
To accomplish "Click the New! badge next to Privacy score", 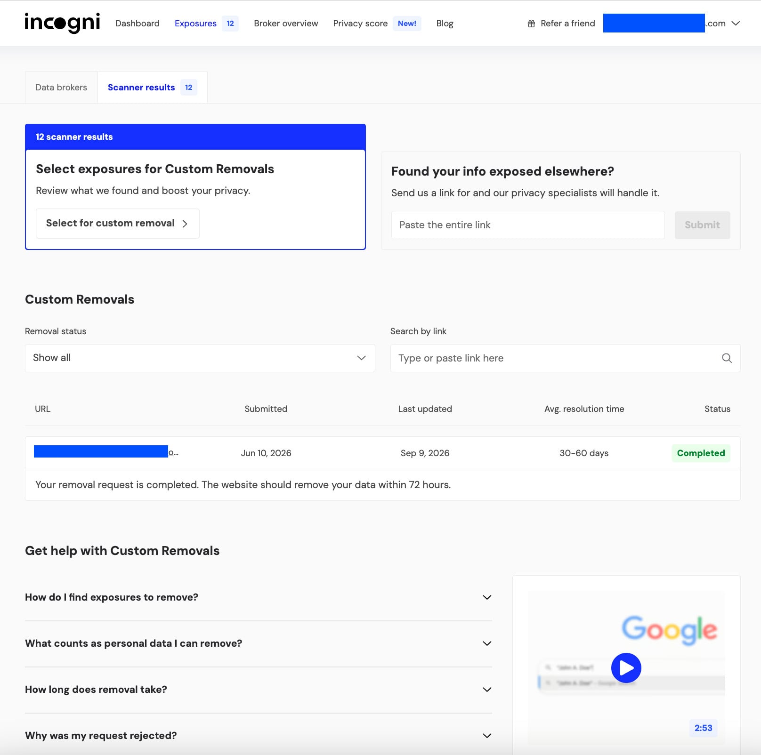I will tap(407, 24).
